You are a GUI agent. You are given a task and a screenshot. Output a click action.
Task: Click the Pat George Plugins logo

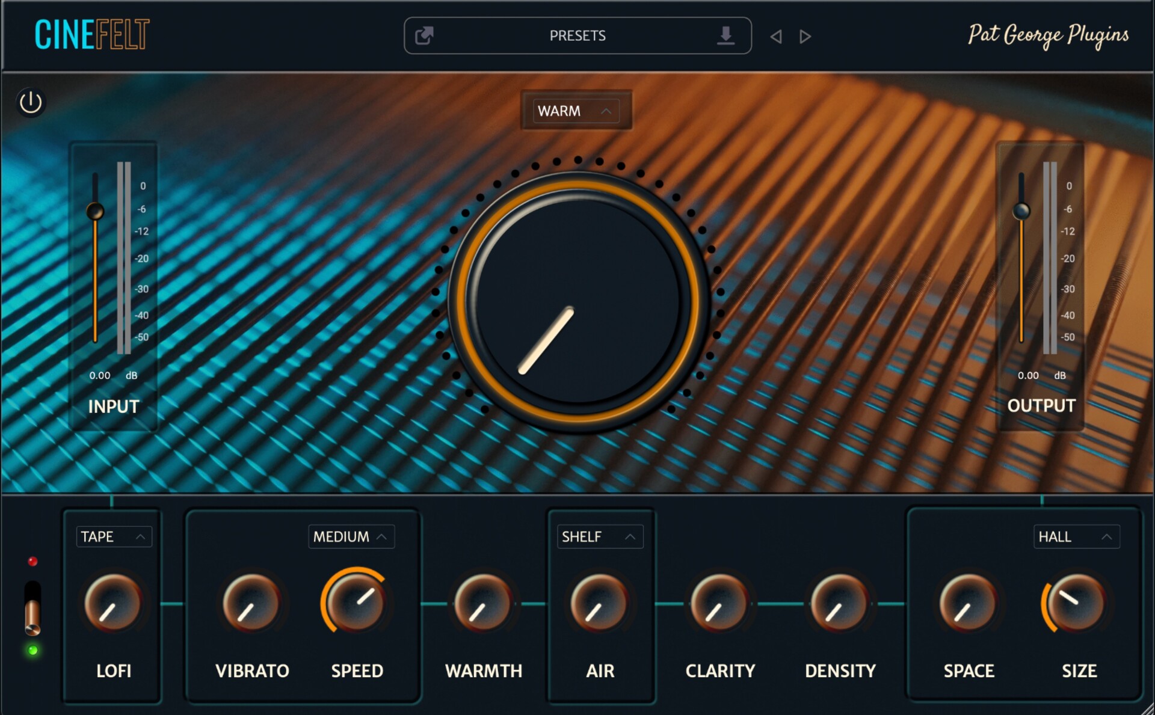tap(1047, 35)
